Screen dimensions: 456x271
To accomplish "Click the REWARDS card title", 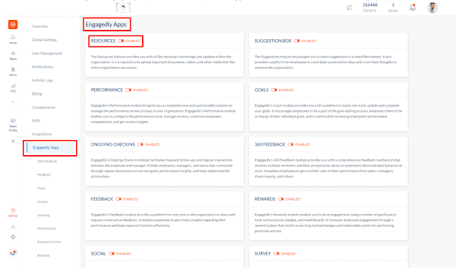I will pos(265,199).
